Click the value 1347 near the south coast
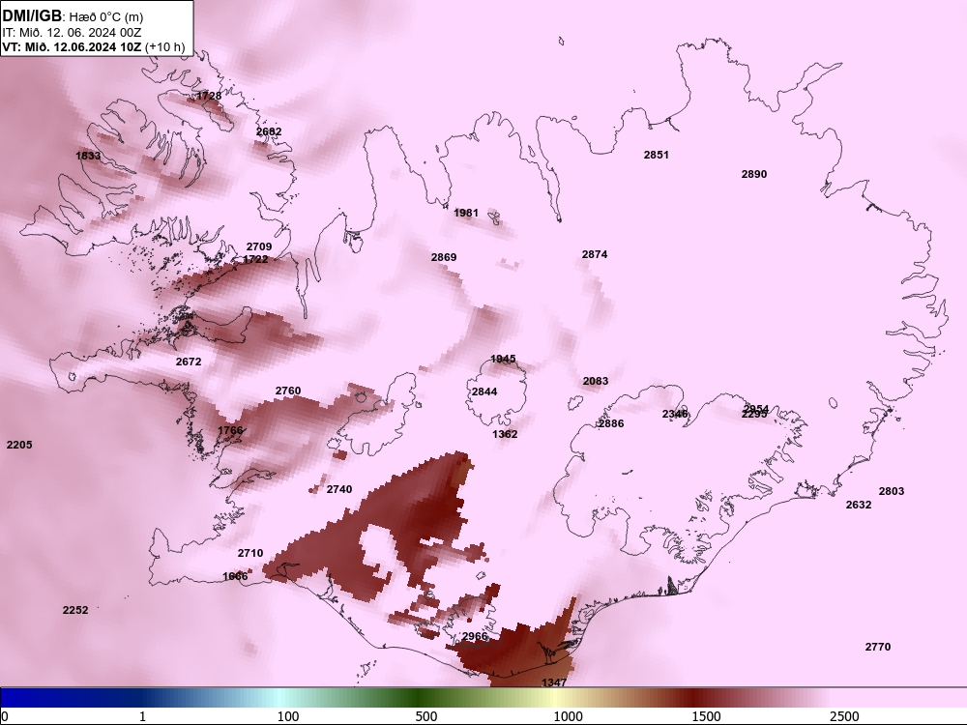 click(554, 681)
